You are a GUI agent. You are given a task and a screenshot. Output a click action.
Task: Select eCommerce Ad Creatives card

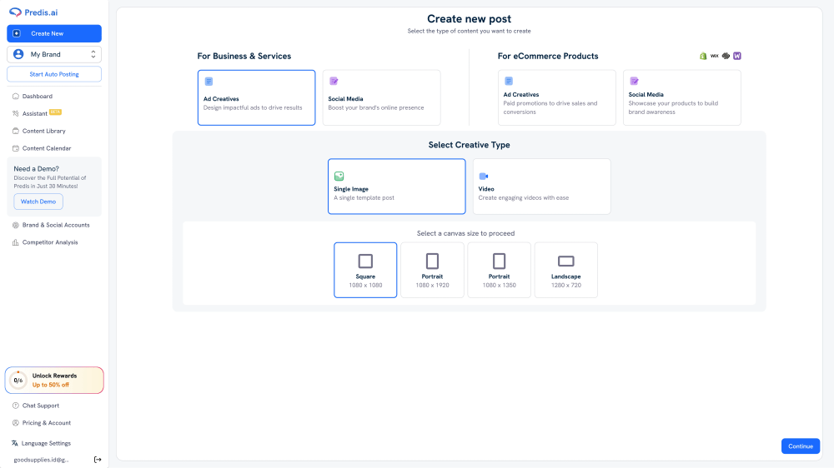click(x=557, y=97)
